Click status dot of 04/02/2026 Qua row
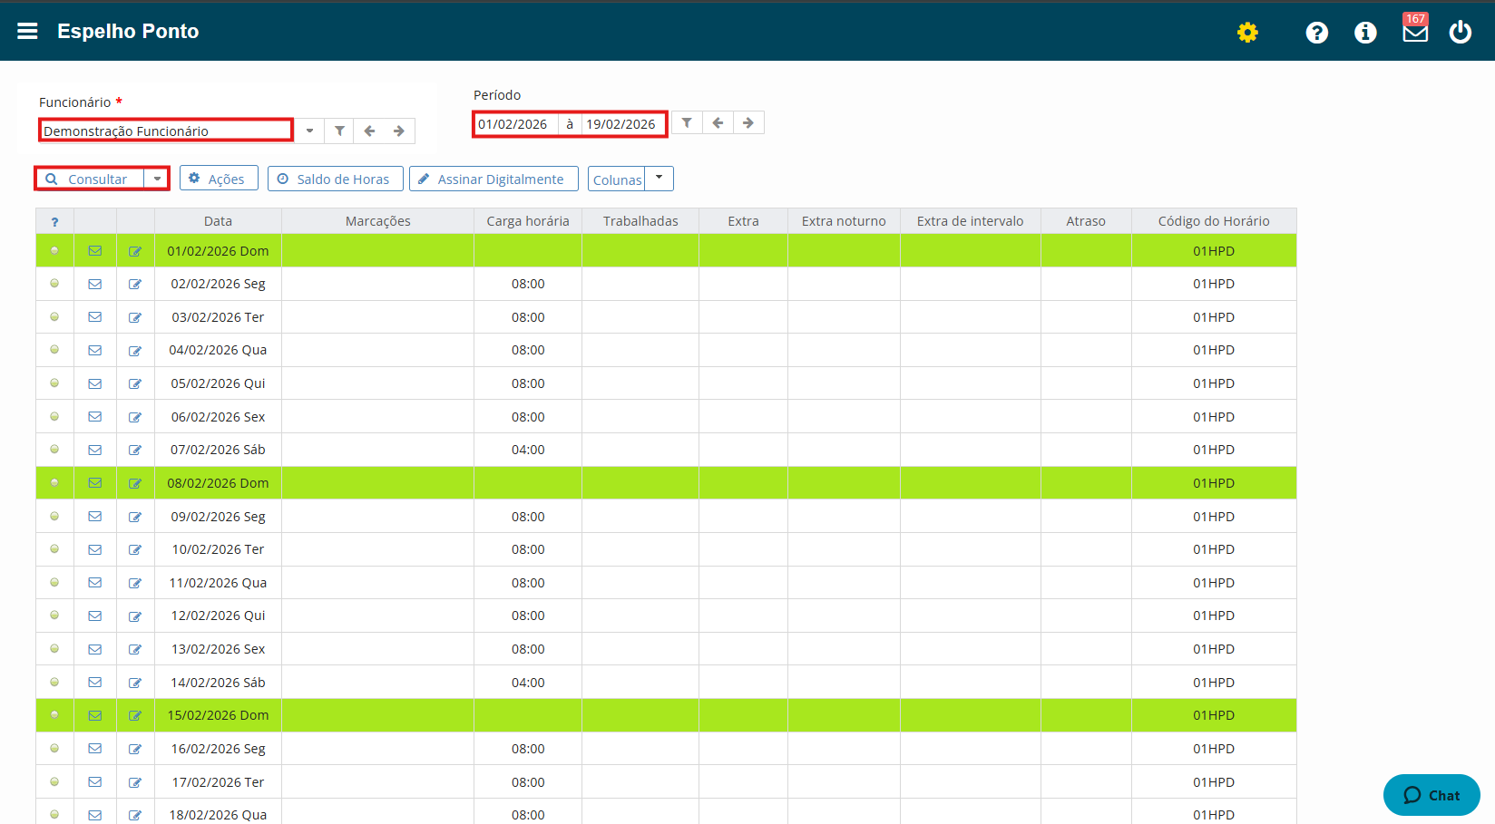The image size is (1495, 824). click(x=54, y=350)
